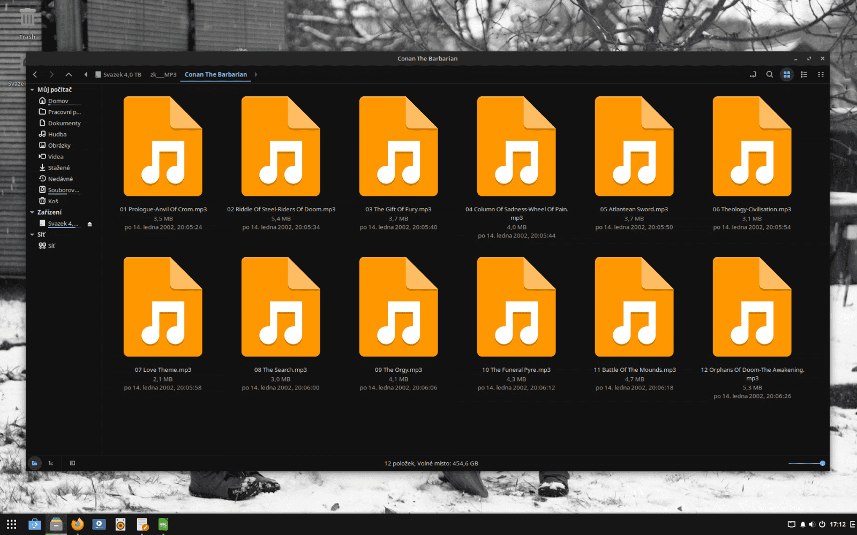The image size is (857, 535).
Task: Click the forward navigation arrow
Action: click(51, 74)
